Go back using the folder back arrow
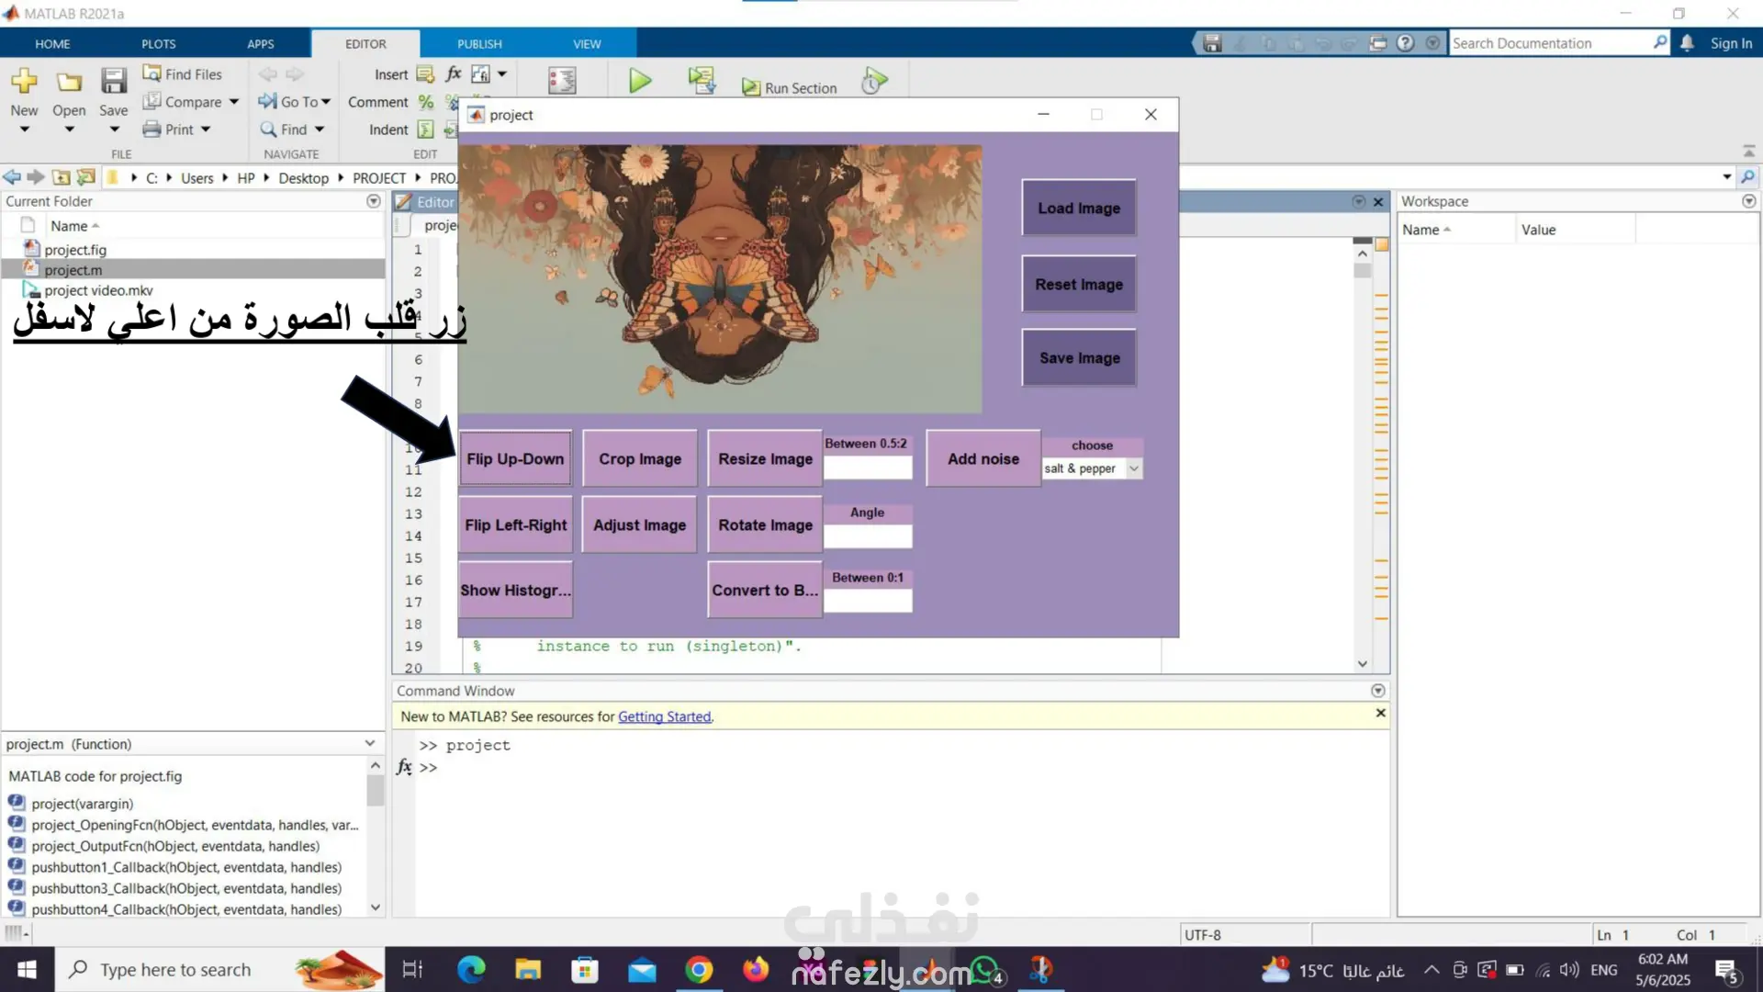Viewport: 1763px width, 992px height. 12,177
